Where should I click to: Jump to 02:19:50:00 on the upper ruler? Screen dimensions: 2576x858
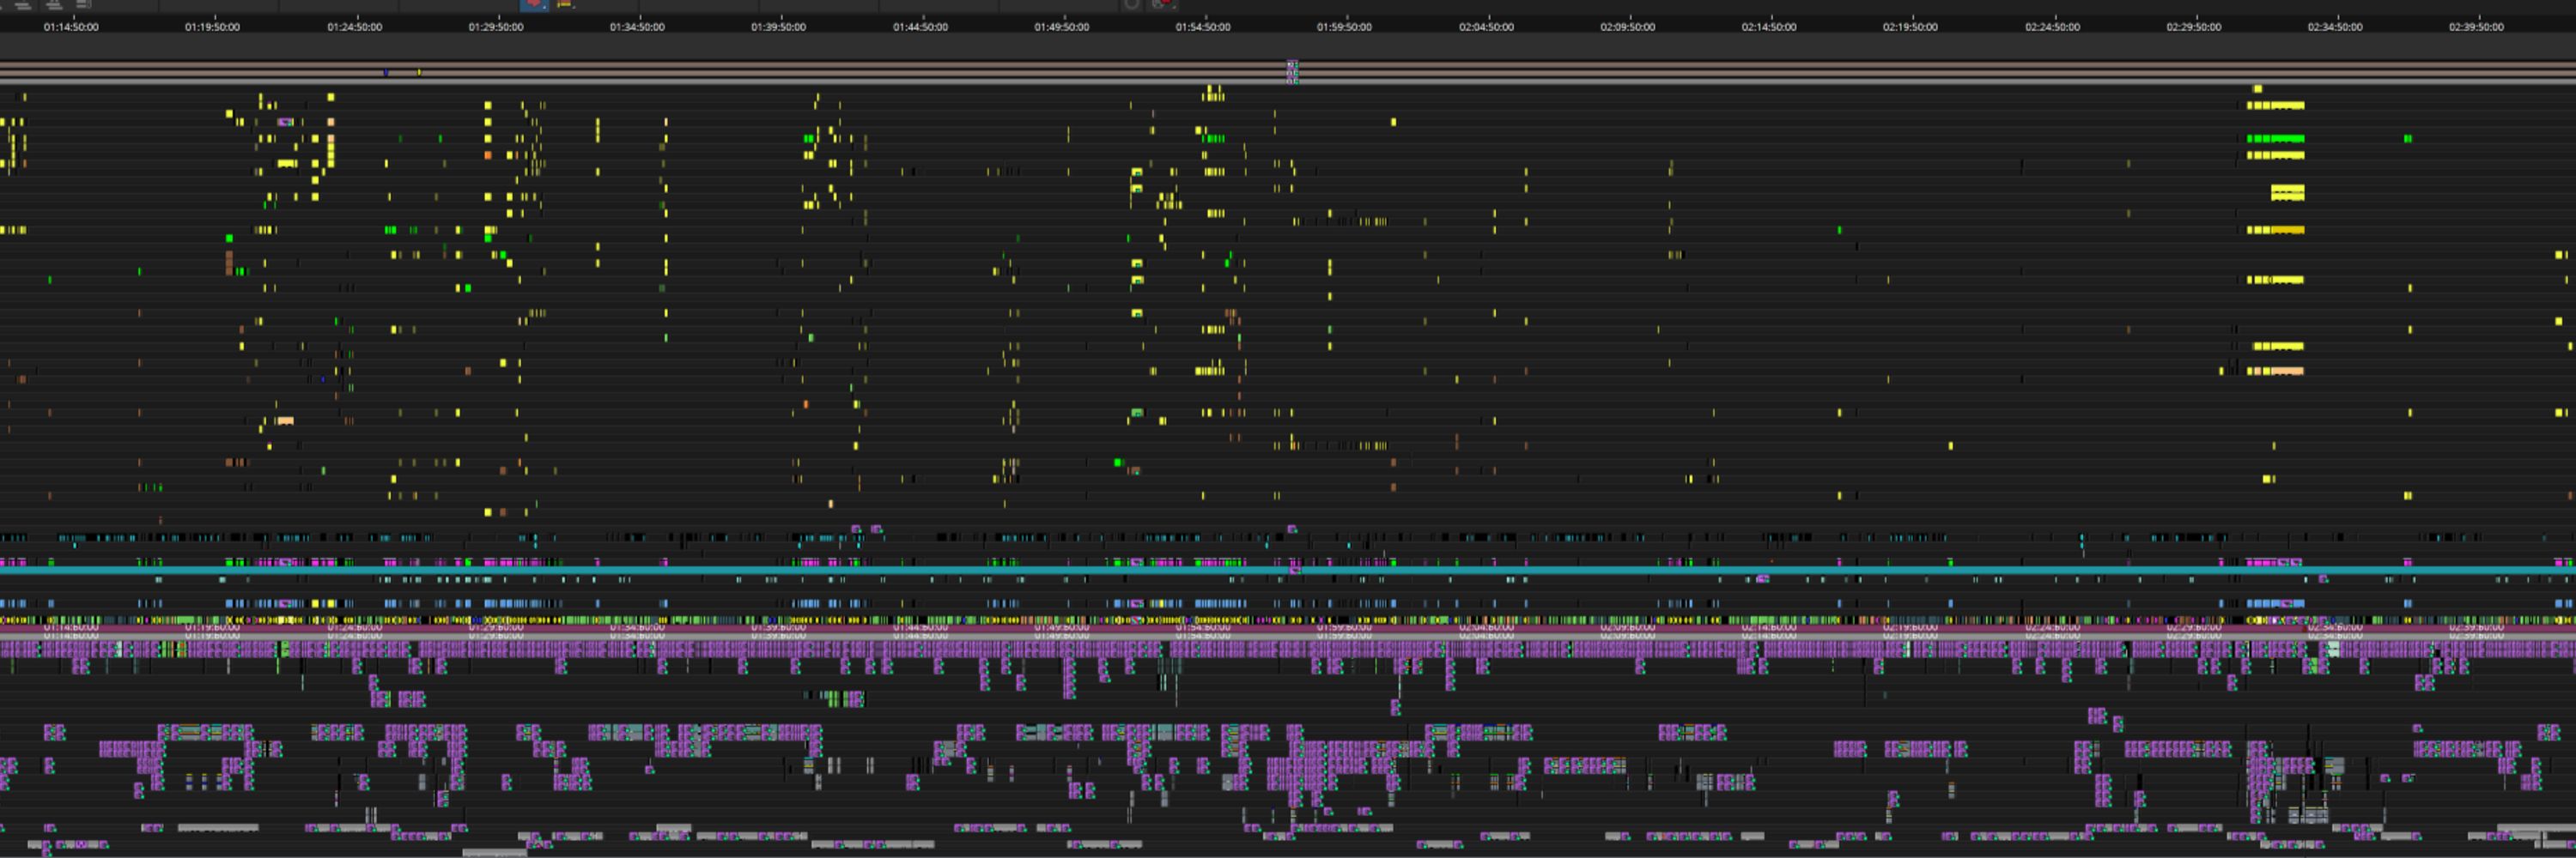[1910, 27]
